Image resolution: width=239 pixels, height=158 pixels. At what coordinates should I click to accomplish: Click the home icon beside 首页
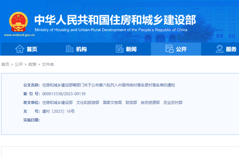point(20,49)
